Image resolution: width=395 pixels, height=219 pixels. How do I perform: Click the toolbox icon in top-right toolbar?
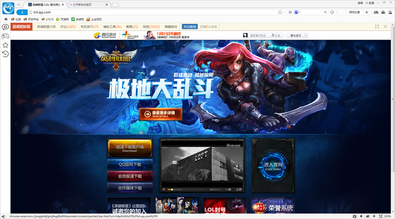382,12
